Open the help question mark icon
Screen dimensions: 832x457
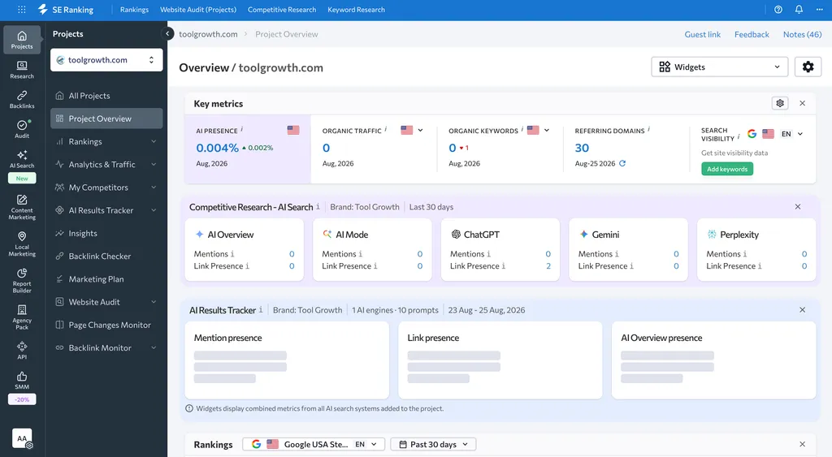pyautogui.click(x=778, y=10)
